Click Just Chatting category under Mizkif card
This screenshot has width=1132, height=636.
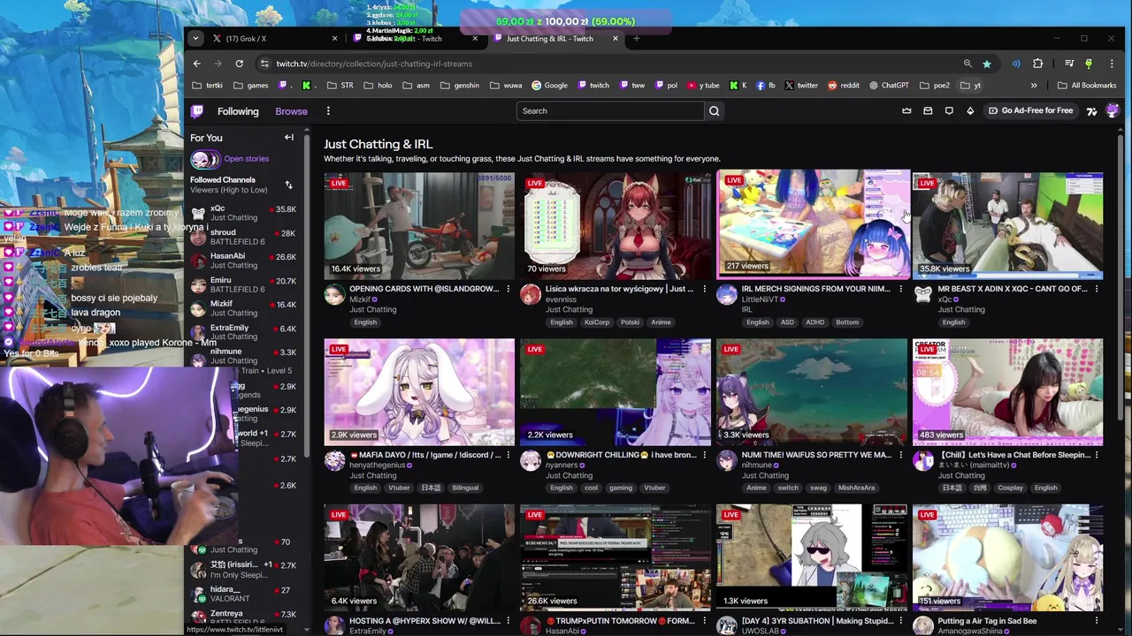tap(372, 310)
